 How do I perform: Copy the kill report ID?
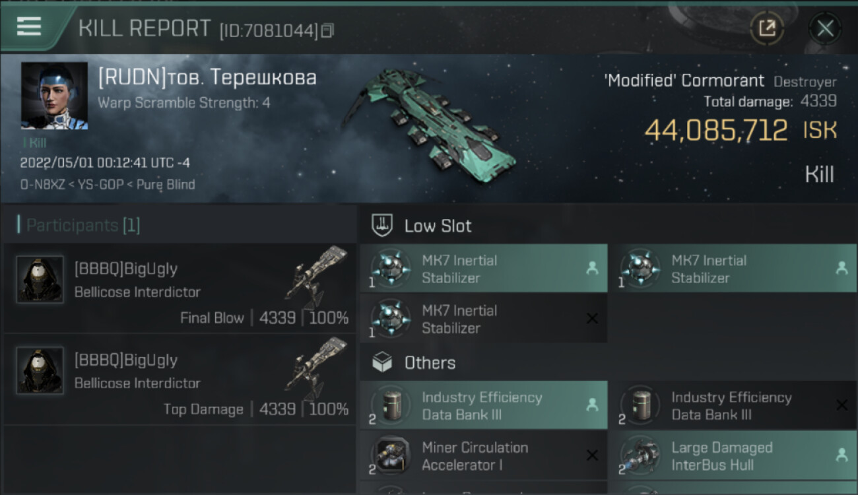pyautogui.click(x=328, y=30)
